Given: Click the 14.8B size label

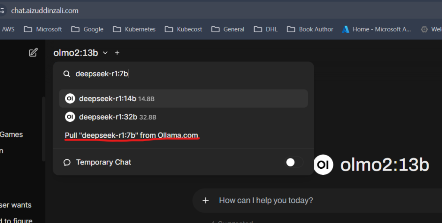Looking at the screenshot, I should coord(146,99).
